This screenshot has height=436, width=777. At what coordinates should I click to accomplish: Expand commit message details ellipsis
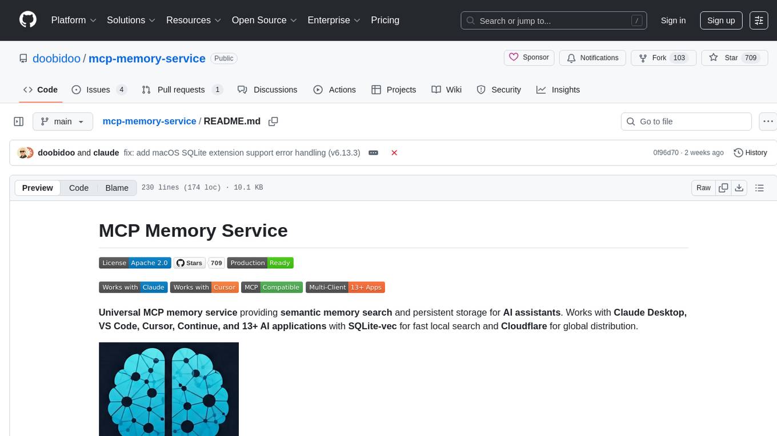pos(373,152)
